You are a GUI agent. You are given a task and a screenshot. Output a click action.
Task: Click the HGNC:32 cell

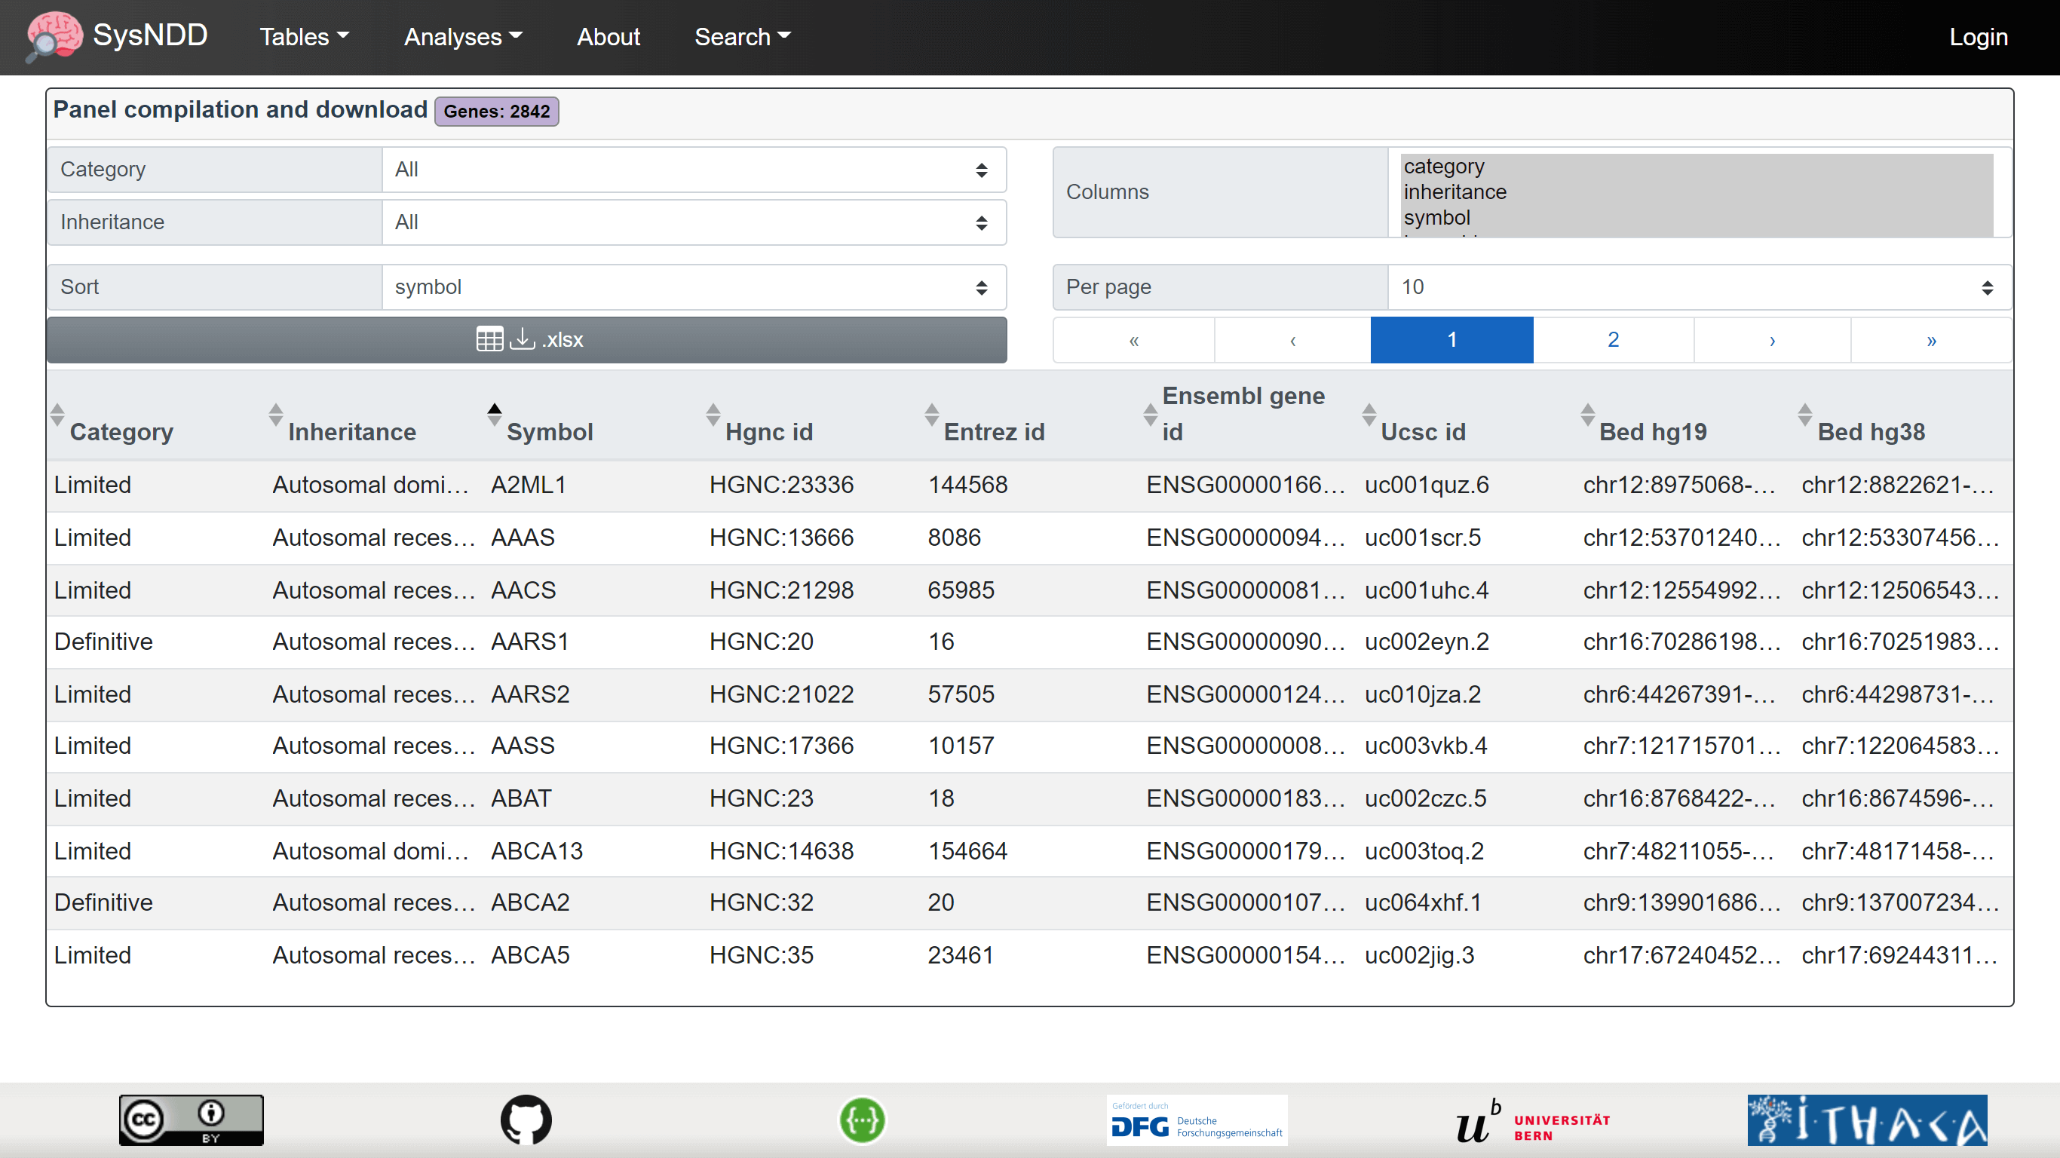click(762, 902)
